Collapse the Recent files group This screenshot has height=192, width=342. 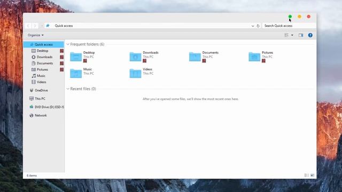68,89
